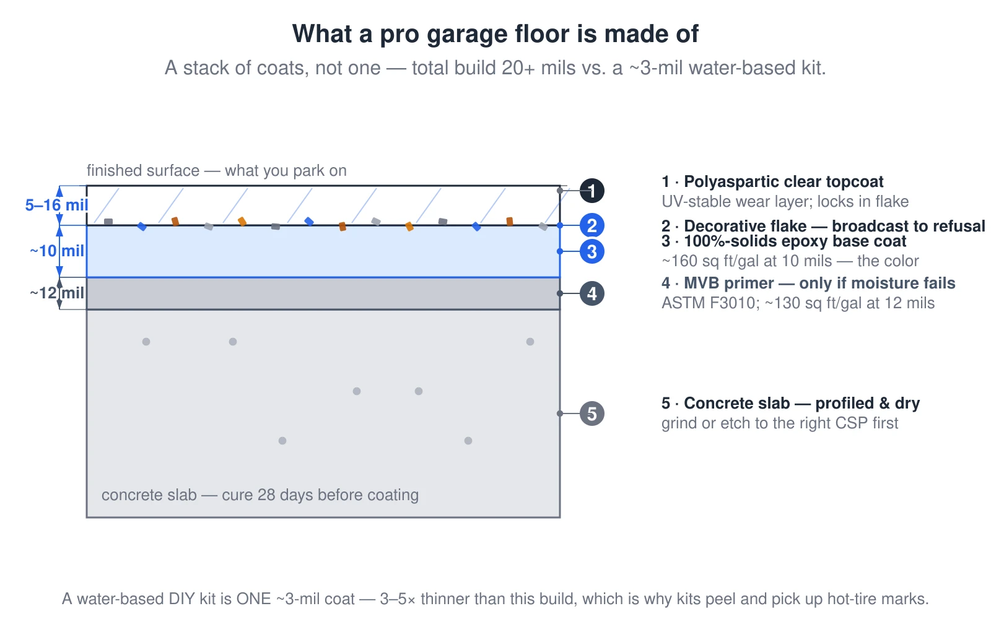Click the blue number 2 callout badge
Screen dimensions: 991x619
(x=592, y=225)
